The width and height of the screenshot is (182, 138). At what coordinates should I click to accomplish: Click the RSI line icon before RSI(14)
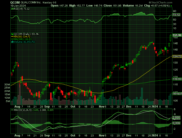tap(12, 9)
